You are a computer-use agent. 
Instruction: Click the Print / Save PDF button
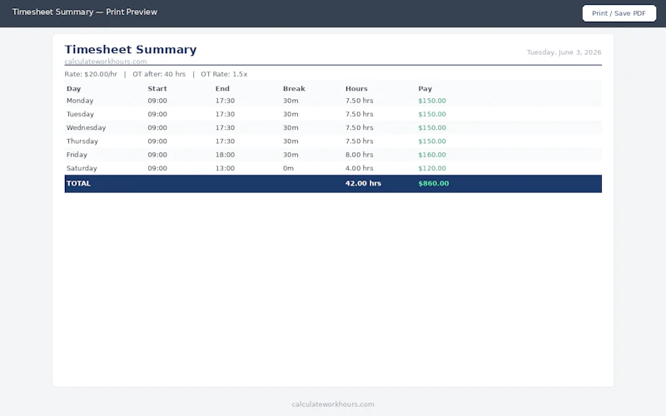(619, 13)
